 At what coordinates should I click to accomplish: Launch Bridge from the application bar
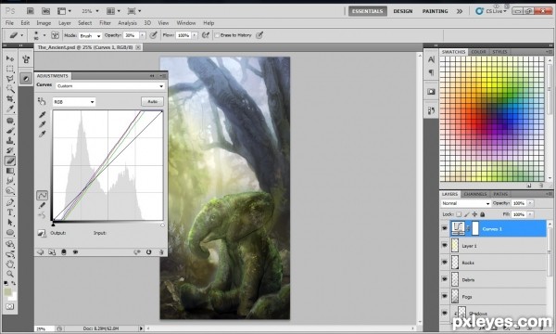tap(31, 11)
